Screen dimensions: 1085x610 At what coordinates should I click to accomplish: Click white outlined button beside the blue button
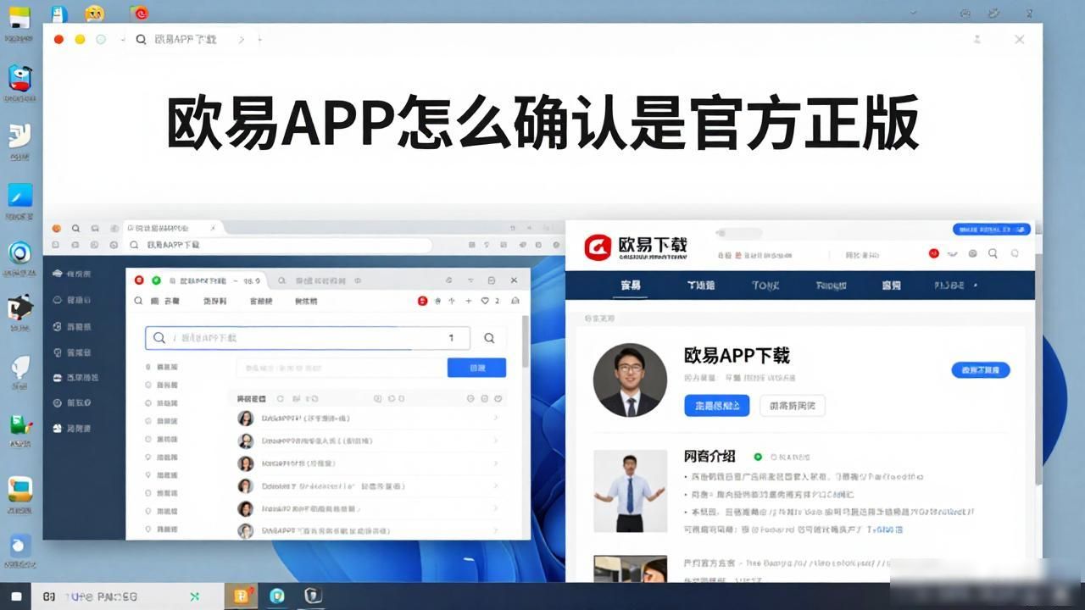coord(793,406)
